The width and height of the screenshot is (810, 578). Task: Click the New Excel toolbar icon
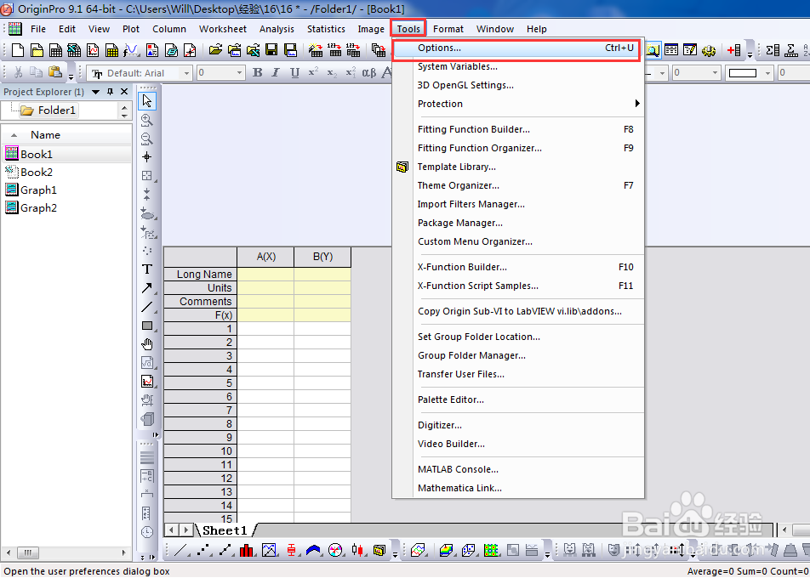74,50
